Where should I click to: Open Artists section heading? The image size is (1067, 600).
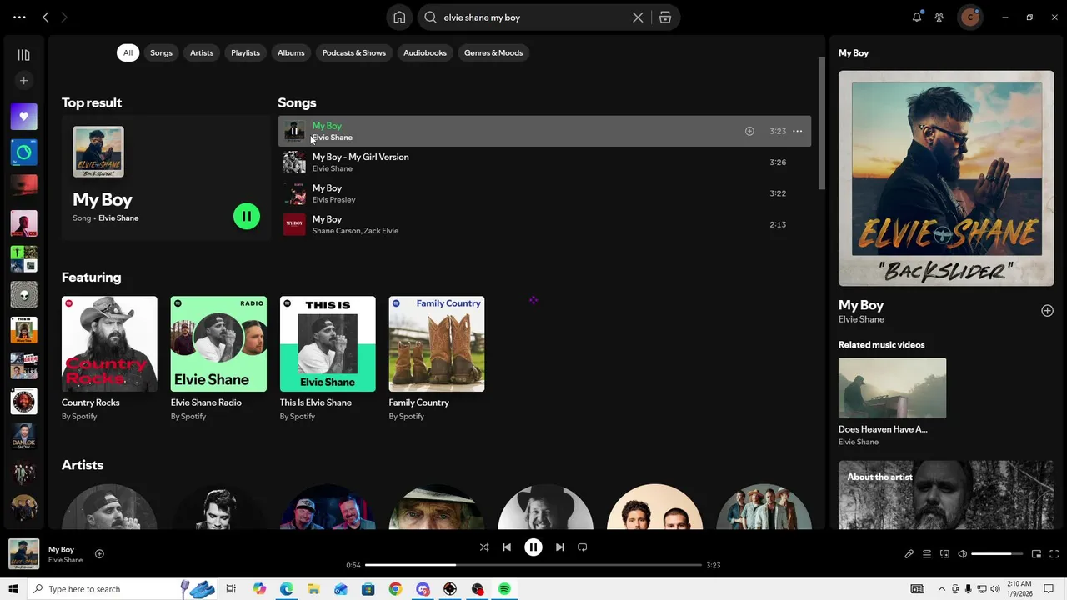pos(83,465)
